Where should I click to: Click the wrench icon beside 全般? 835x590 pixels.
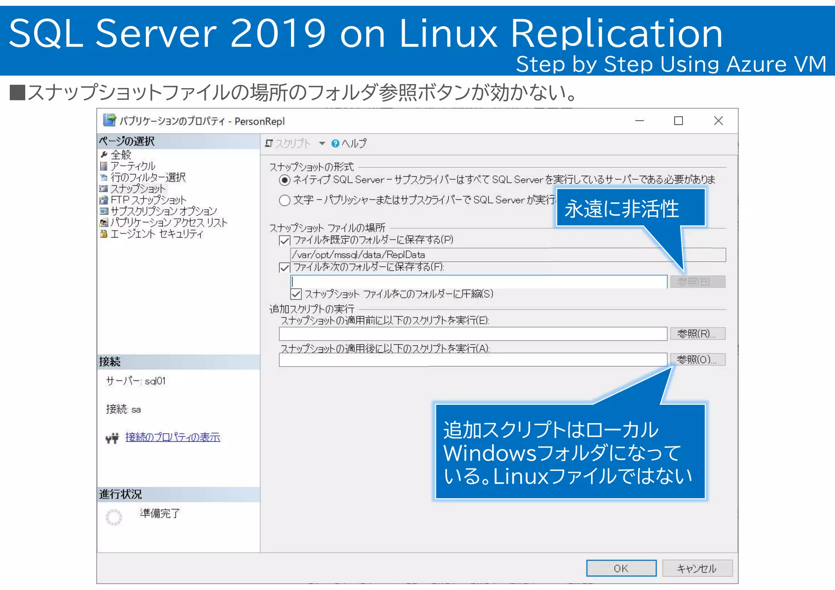pos(104,155)
